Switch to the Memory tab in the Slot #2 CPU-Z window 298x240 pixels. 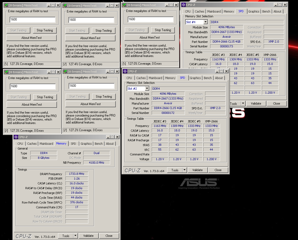point(170,78)
